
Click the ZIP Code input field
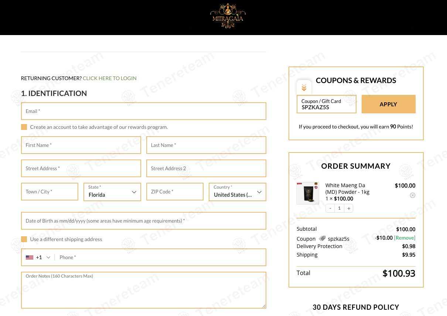pos(175,192)
